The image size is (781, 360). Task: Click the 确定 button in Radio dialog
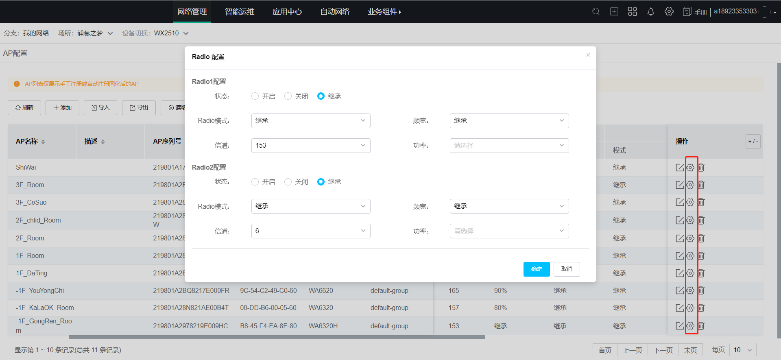(x=536, y=269)
